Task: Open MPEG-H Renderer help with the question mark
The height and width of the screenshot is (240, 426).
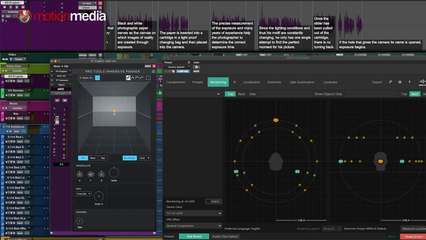Action: [x=409, y=82]
